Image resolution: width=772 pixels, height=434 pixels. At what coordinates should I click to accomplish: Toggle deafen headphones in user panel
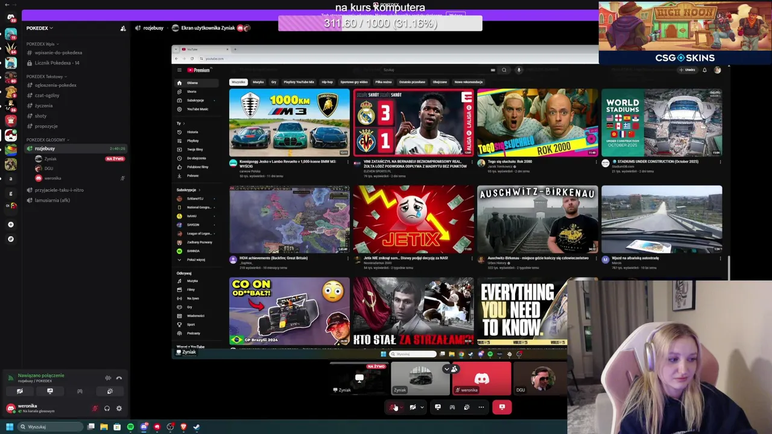pyautogui.click(x=107, y=409)
